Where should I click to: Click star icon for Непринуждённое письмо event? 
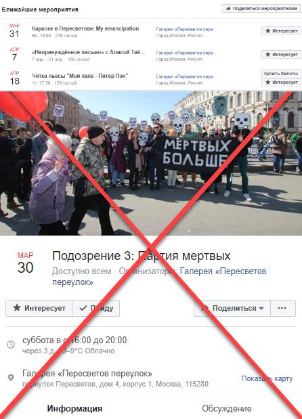click(267, 54)
